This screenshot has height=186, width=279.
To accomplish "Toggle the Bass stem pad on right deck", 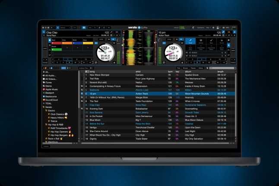I will coord(211,41).
